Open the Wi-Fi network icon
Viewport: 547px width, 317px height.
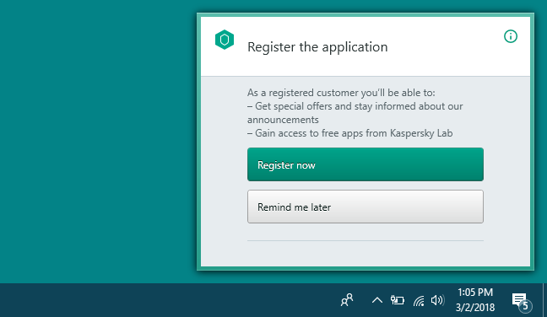click(419, 300)
